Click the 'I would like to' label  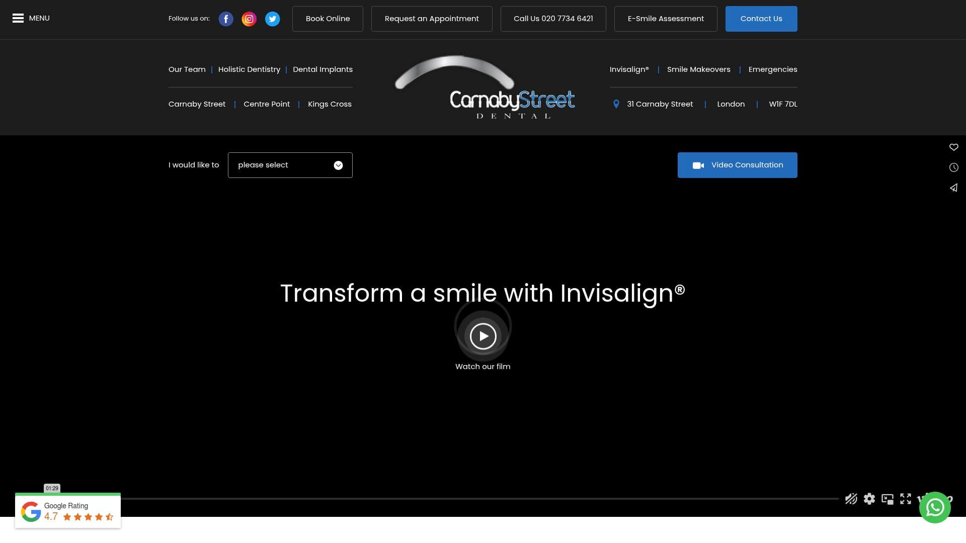pos(194,165)
